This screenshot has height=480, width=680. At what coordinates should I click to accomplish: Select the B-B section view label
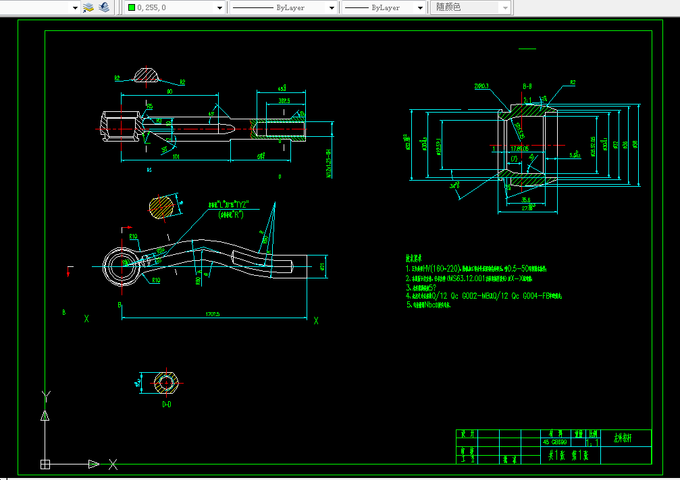pyautogui.click(x=527, y=86)
